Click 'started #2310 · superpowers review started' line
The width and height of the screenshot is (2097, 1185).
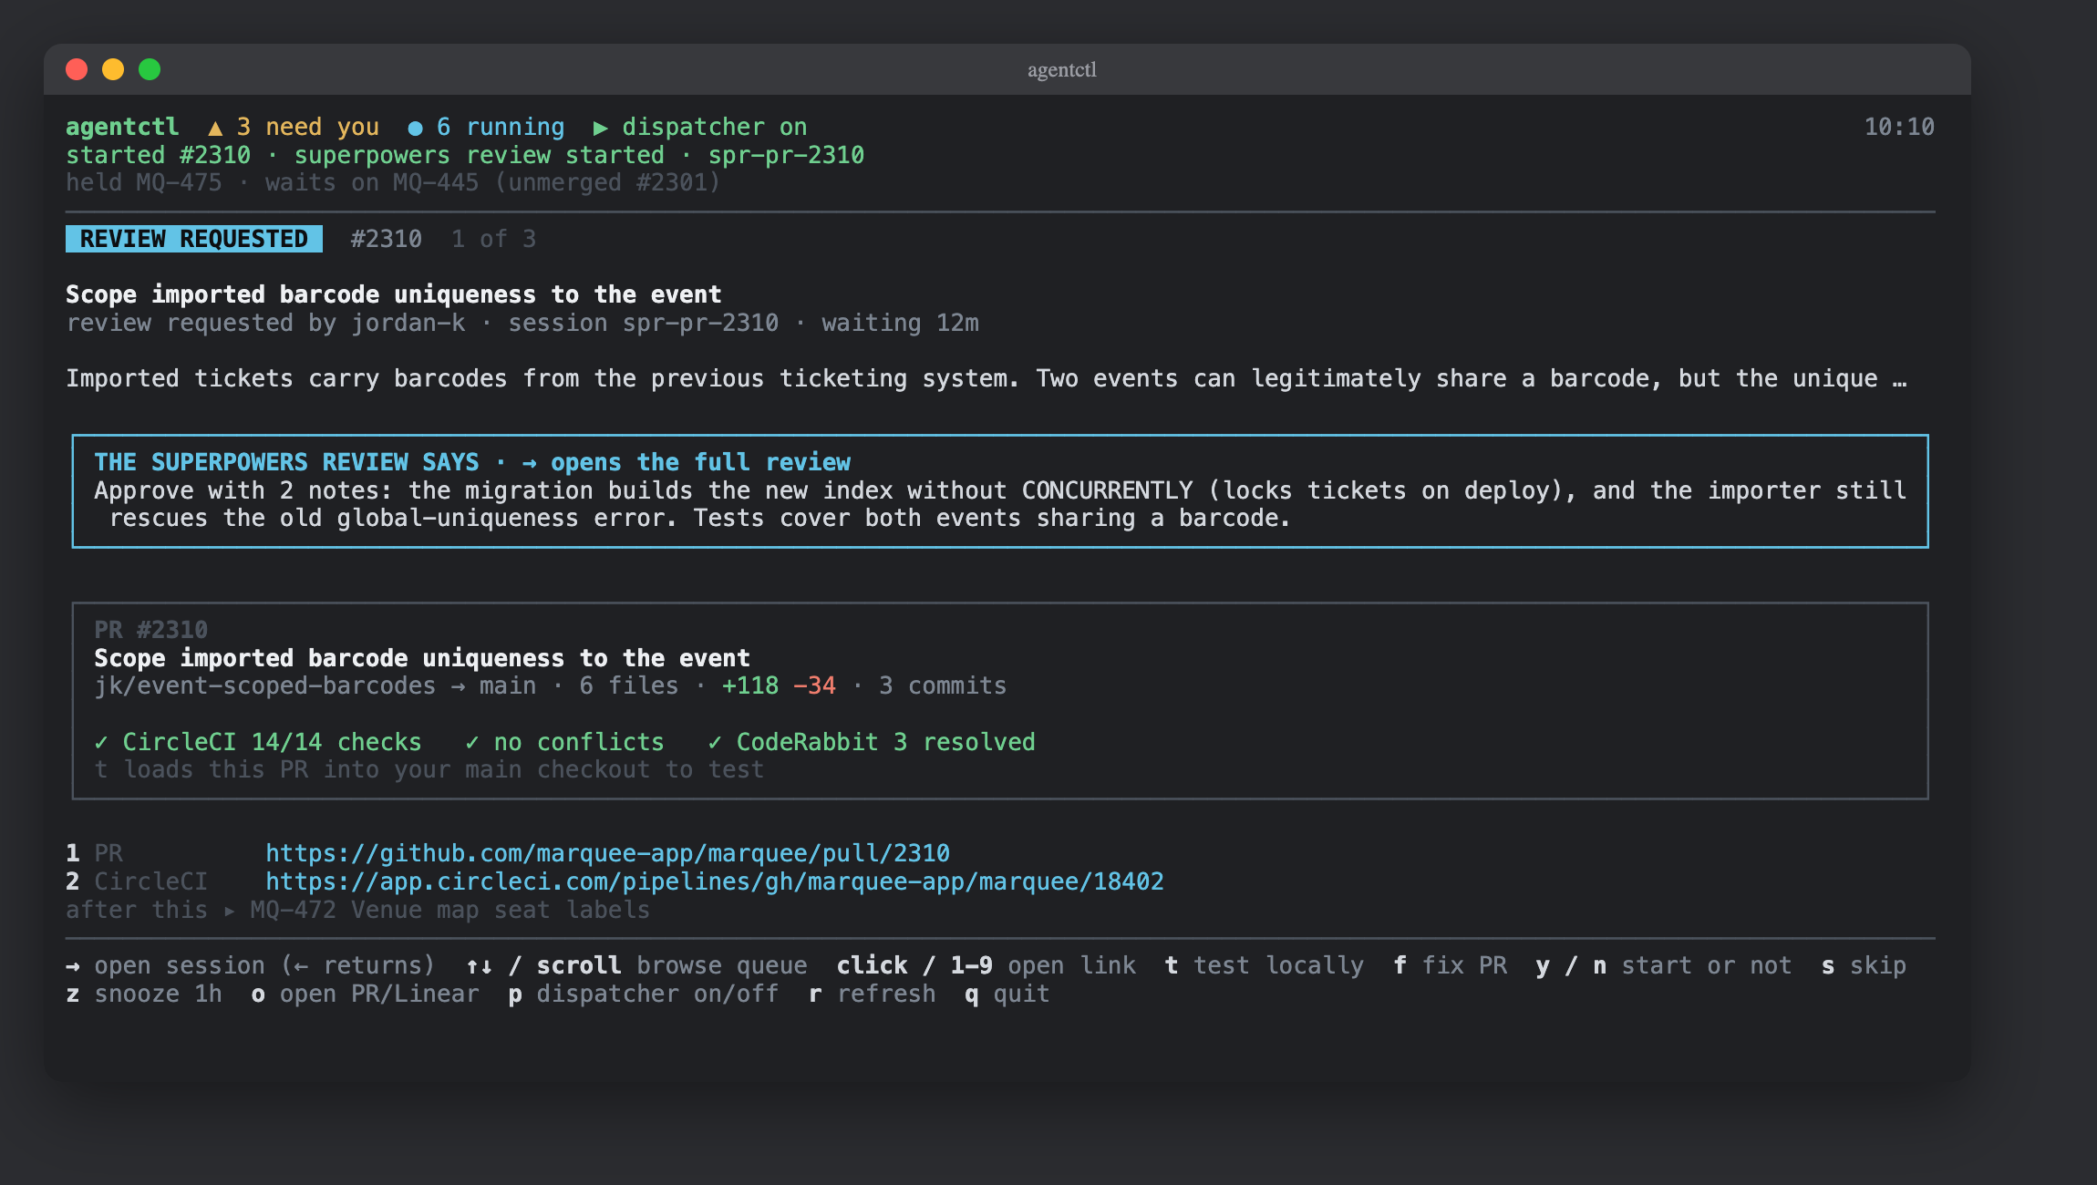[x=465, y=156]
